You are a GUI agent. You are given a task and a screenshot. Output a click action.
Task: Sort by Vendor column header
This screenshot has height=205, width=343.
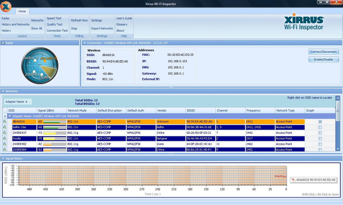pos(171,110)
